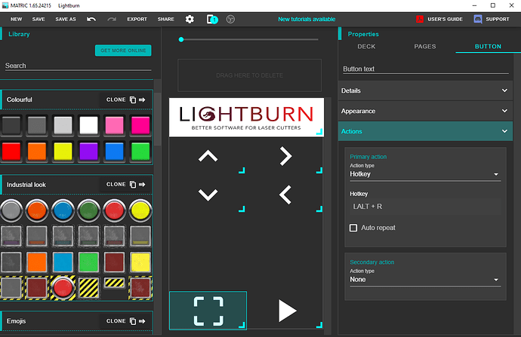Switch to the DECK tab
Viewport: 521px width, 337px height.
(366, 47)
